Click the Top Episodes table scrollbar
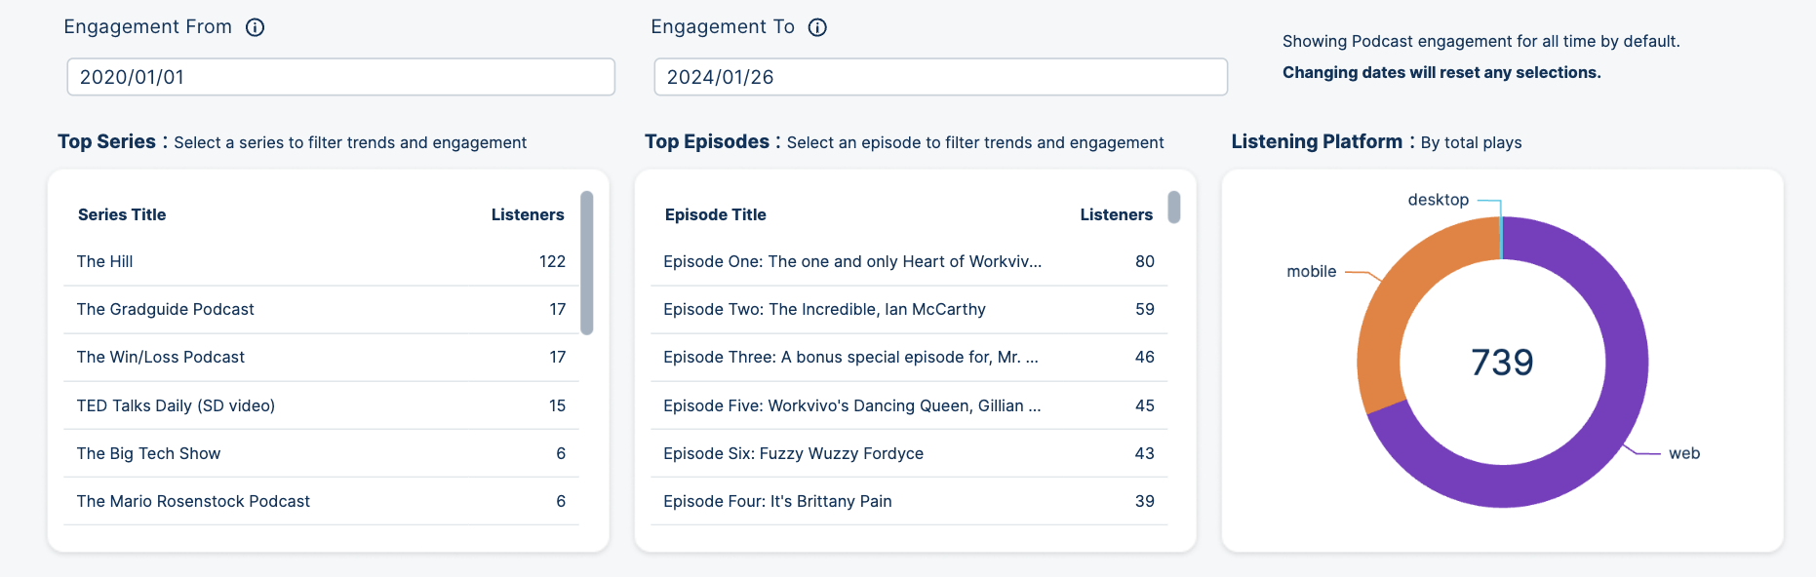The image size is (1816, 577). (1174, 207)
